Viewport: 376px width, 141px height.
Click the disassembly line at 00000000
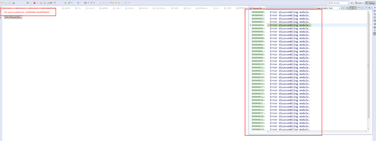pos(280,12)
